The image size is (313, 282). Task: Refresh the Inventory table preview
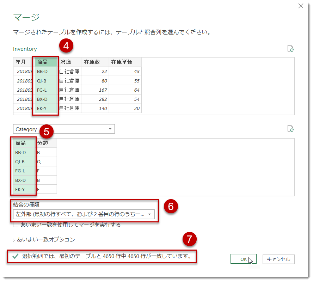(290, 49)
